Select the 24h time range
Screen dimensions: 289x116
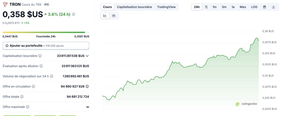(x=197, y=7)
